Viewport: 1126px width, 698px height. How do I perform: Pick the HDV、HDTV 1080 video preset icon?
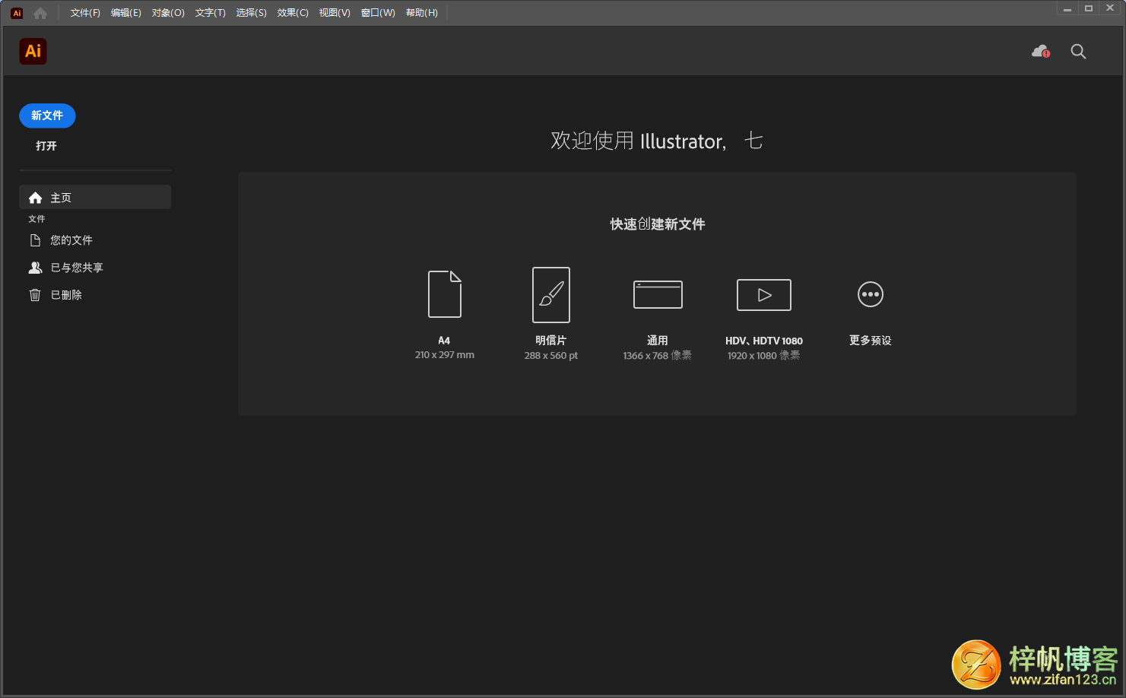(x=764, y=295)
